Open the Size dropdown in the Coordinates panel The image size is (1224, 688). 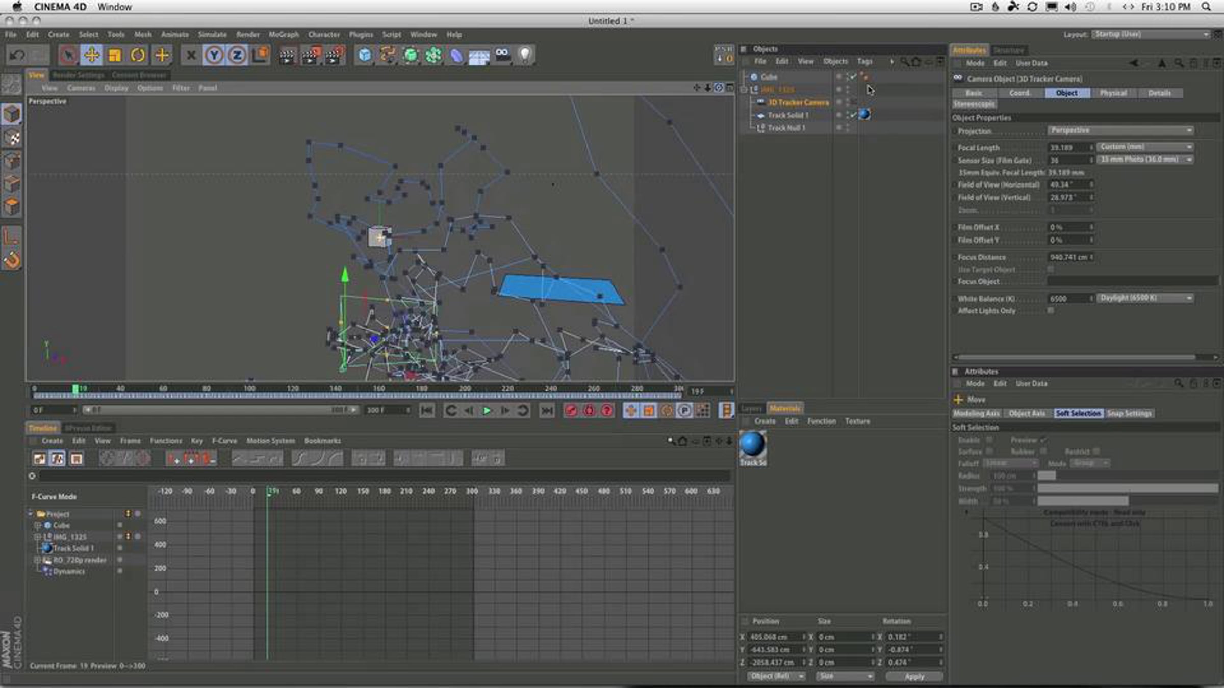pos(845,676)
